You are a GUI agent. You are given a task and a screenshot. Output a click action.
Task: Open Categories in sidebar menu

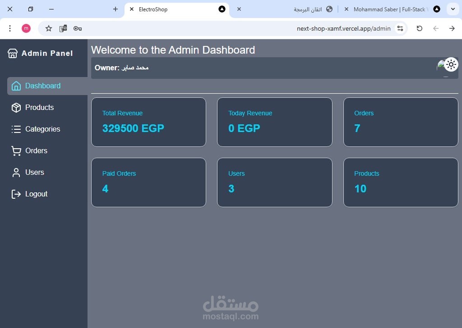click(47, 129)
